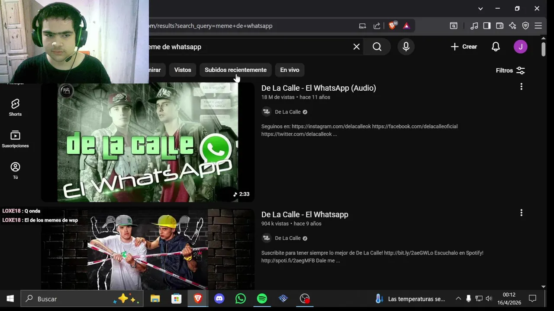Expand hidden system tray icons
Screen dimensions: 554x311
[x=458, y=298]
